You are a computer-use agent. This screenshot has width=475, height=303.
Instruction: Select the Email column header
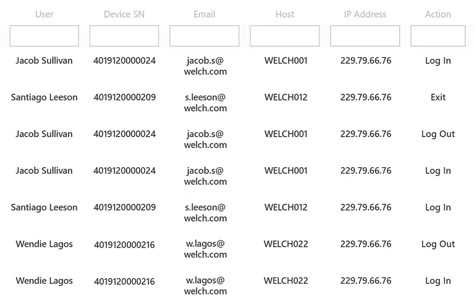[x=205, y=14]
